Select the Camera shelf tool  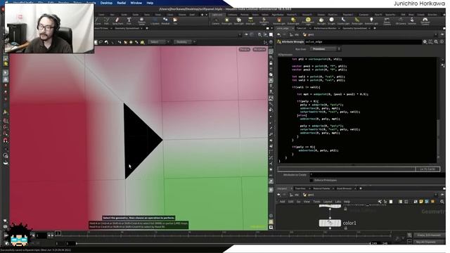pos(216,21)
